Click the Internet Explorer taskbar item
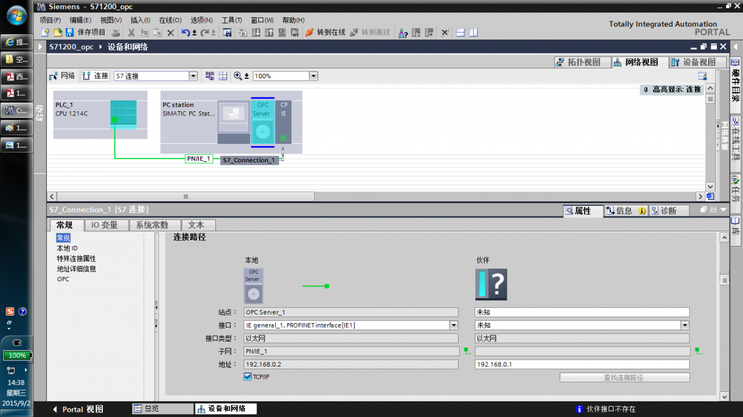This screenshot has height=417, width=743. point(16,42)
